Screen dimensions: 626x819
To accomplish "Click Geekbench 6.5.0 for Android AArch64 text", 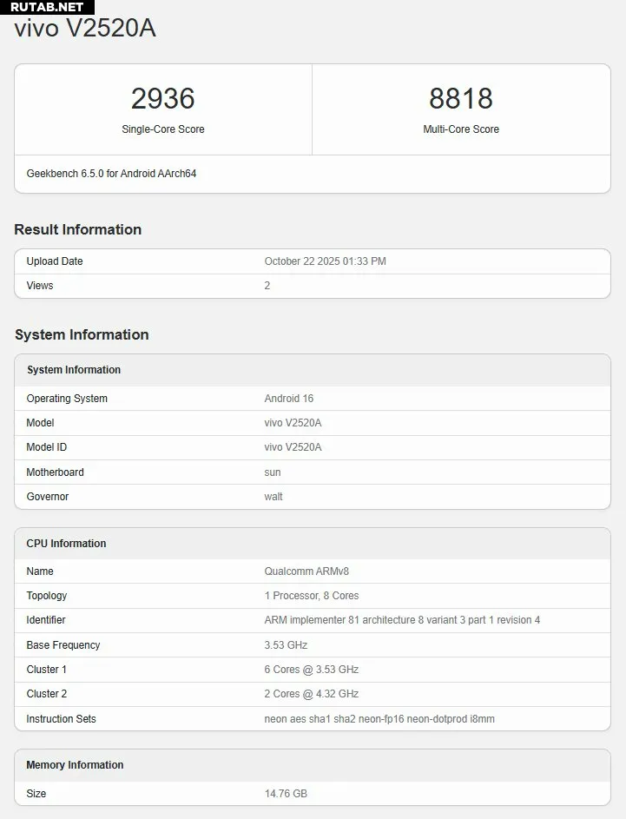I will coord(111,174).
